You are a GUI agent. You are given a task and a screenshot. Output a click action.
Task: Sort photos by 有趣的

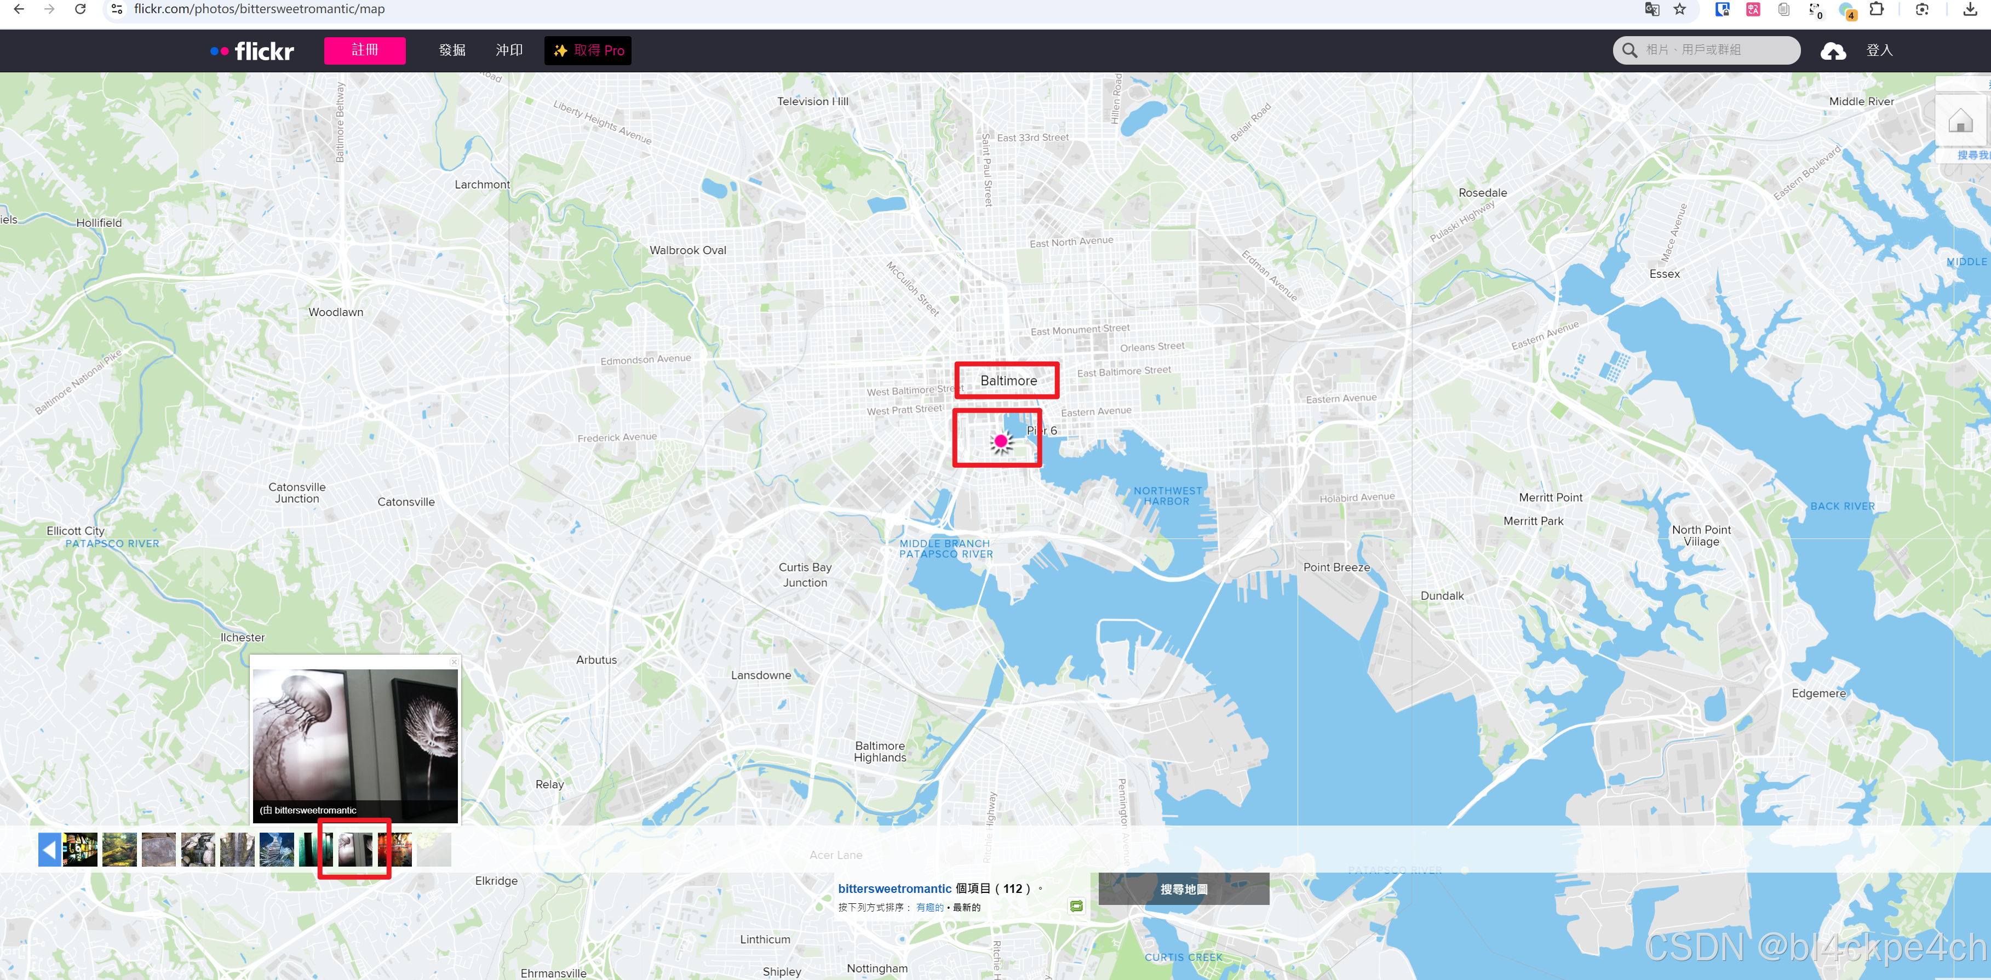click(930, 907)
